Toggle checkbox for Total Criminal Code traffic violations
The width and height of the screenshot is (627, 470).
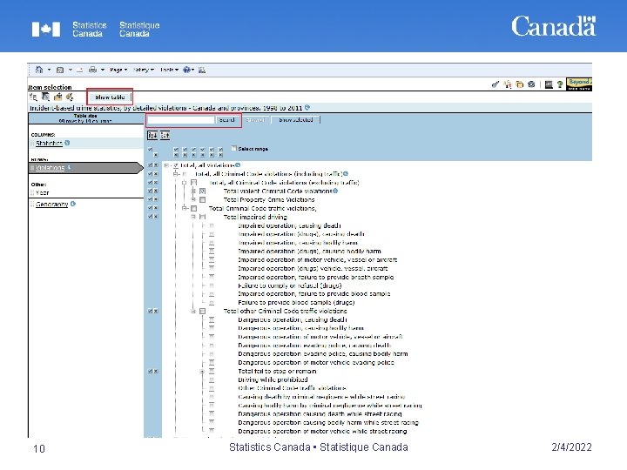[194, 209]
